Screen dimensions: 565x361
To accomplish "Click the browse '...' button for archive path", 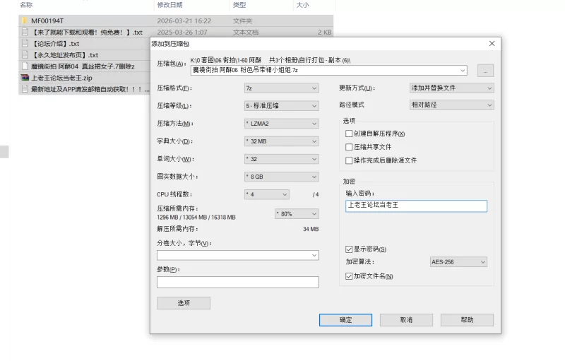I will 485,71.
